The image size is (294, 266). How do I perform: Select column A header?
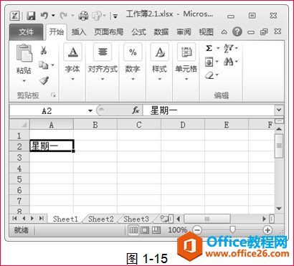coord(52,125)
